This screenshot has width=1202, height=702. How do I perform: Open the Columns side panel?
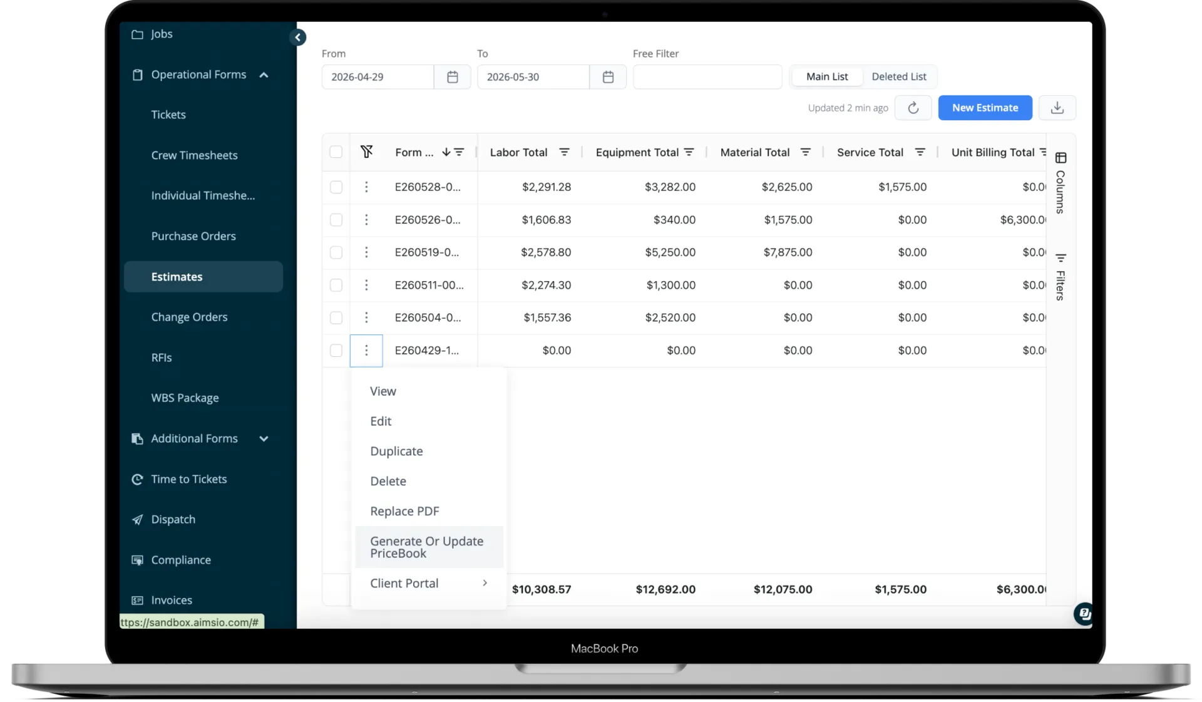[x=1061, y=183]
